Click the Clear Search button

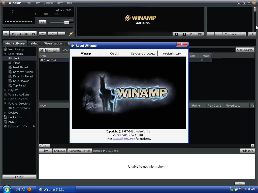245,50
